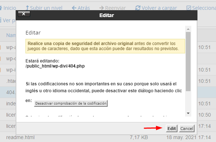Screen dimensions: 216x142
Task: Click the checkbox icon of Seleccionar todo
Action: 189,8
